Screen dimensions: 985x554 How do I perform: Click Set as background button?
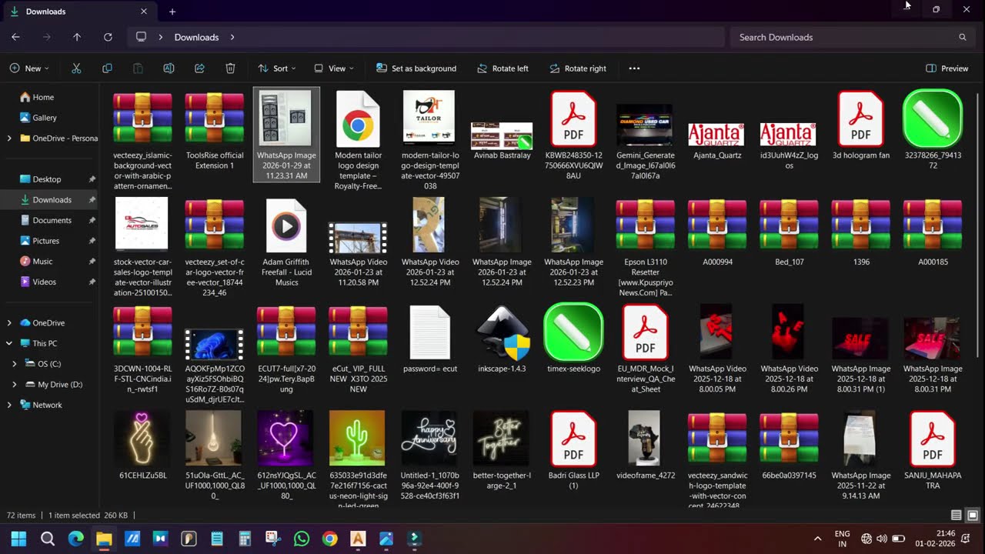(x=416, y=68)
